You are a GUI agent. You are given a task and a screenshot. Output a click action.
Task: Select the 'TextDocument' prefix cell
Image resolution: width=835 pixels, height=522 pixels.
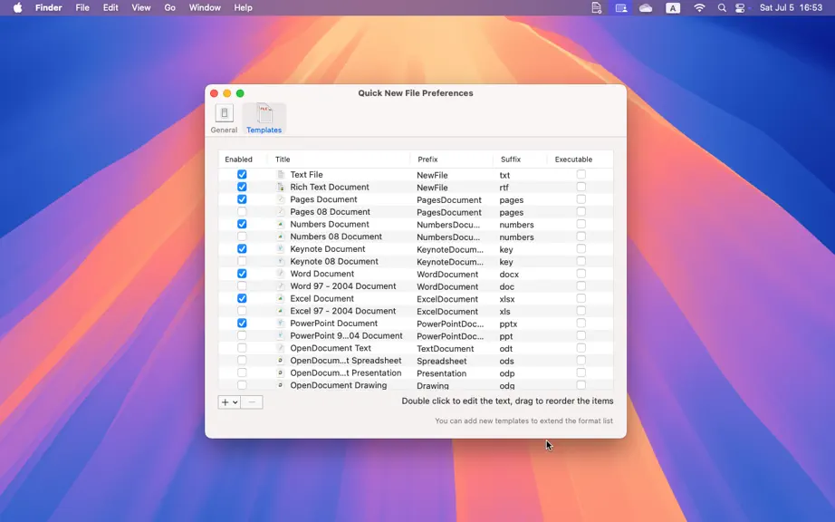446,348
